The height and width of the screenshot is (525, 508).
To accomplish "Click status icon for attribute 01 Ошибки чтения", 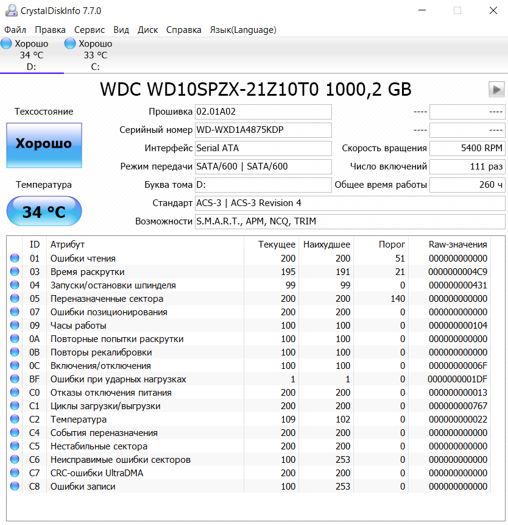I will click(x=15, y=259).
